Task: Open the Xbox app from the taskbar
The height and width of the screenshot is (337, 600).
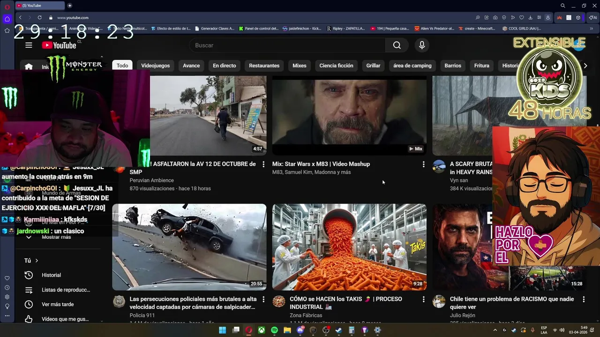Action: coord(261,330)
